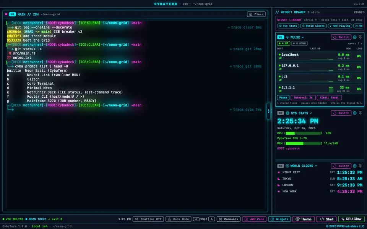Select the World Clocks chip in widget library

[x=313, y=26]
